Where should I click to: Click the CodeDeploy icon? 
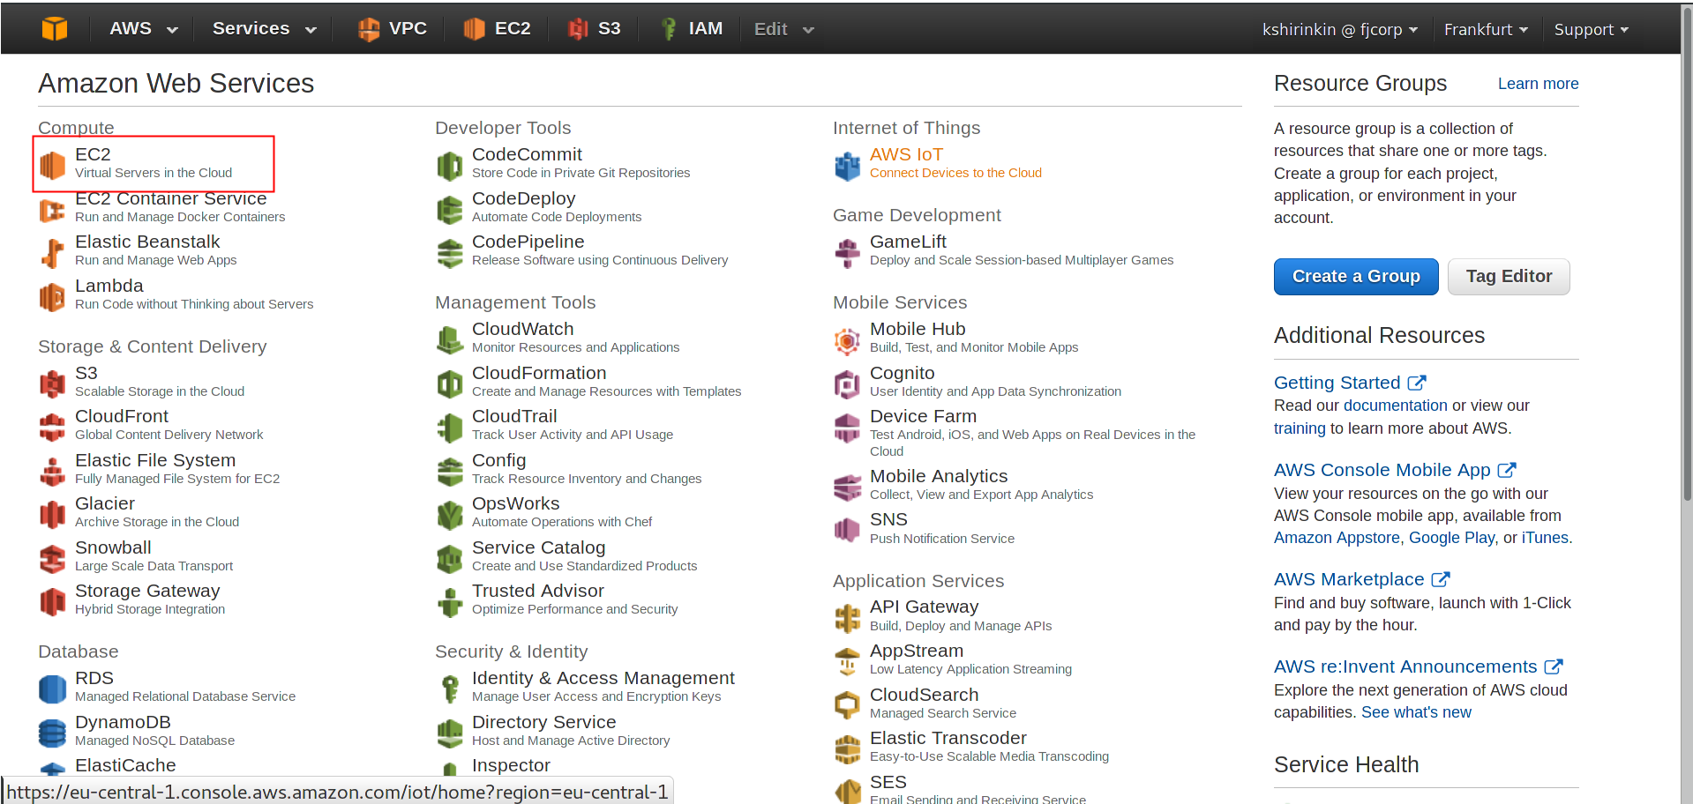pyautogui.click(x=450, y=210)
